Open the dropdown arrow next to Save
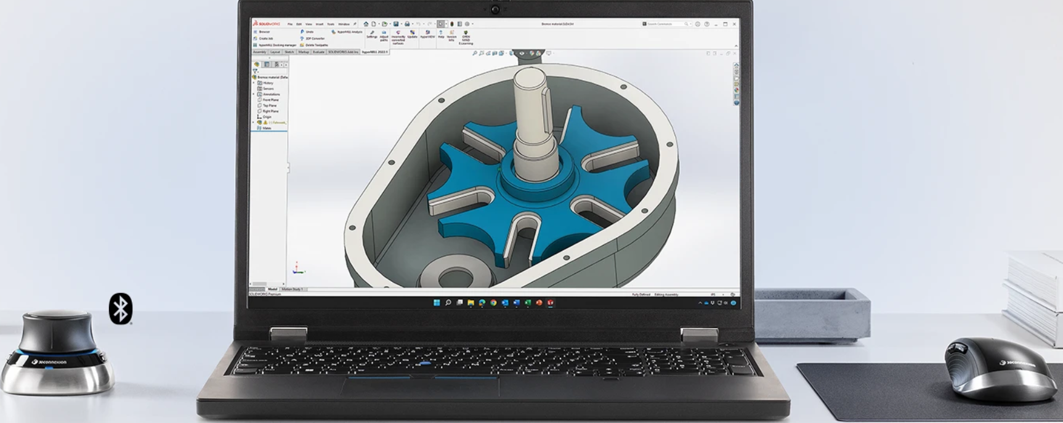The height and width of the screenshot is (423, 1063). (401, 24)
